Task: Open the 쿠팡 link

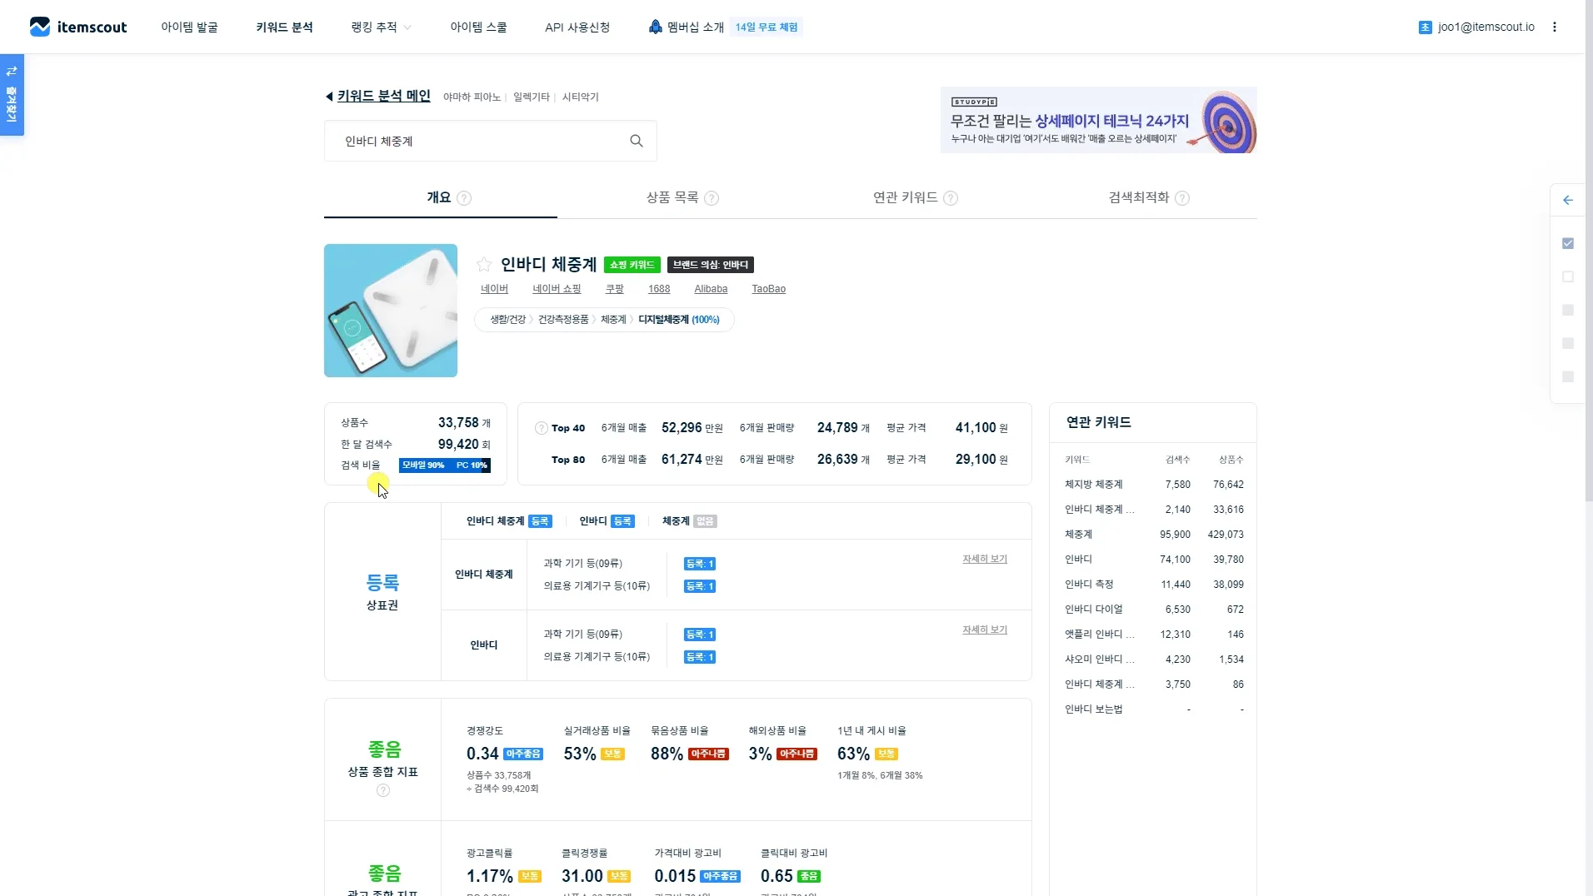Action: [615, 289]
